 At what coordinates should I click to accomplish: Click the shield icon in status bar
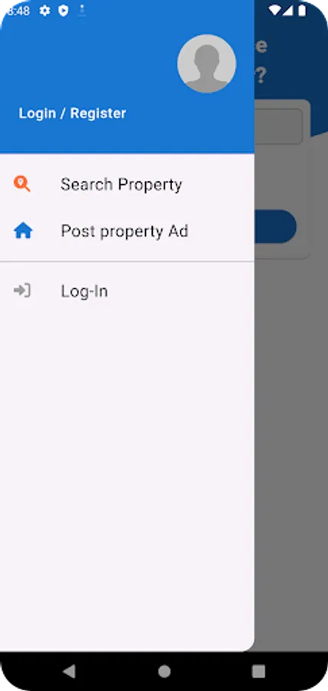coord(64,11)
